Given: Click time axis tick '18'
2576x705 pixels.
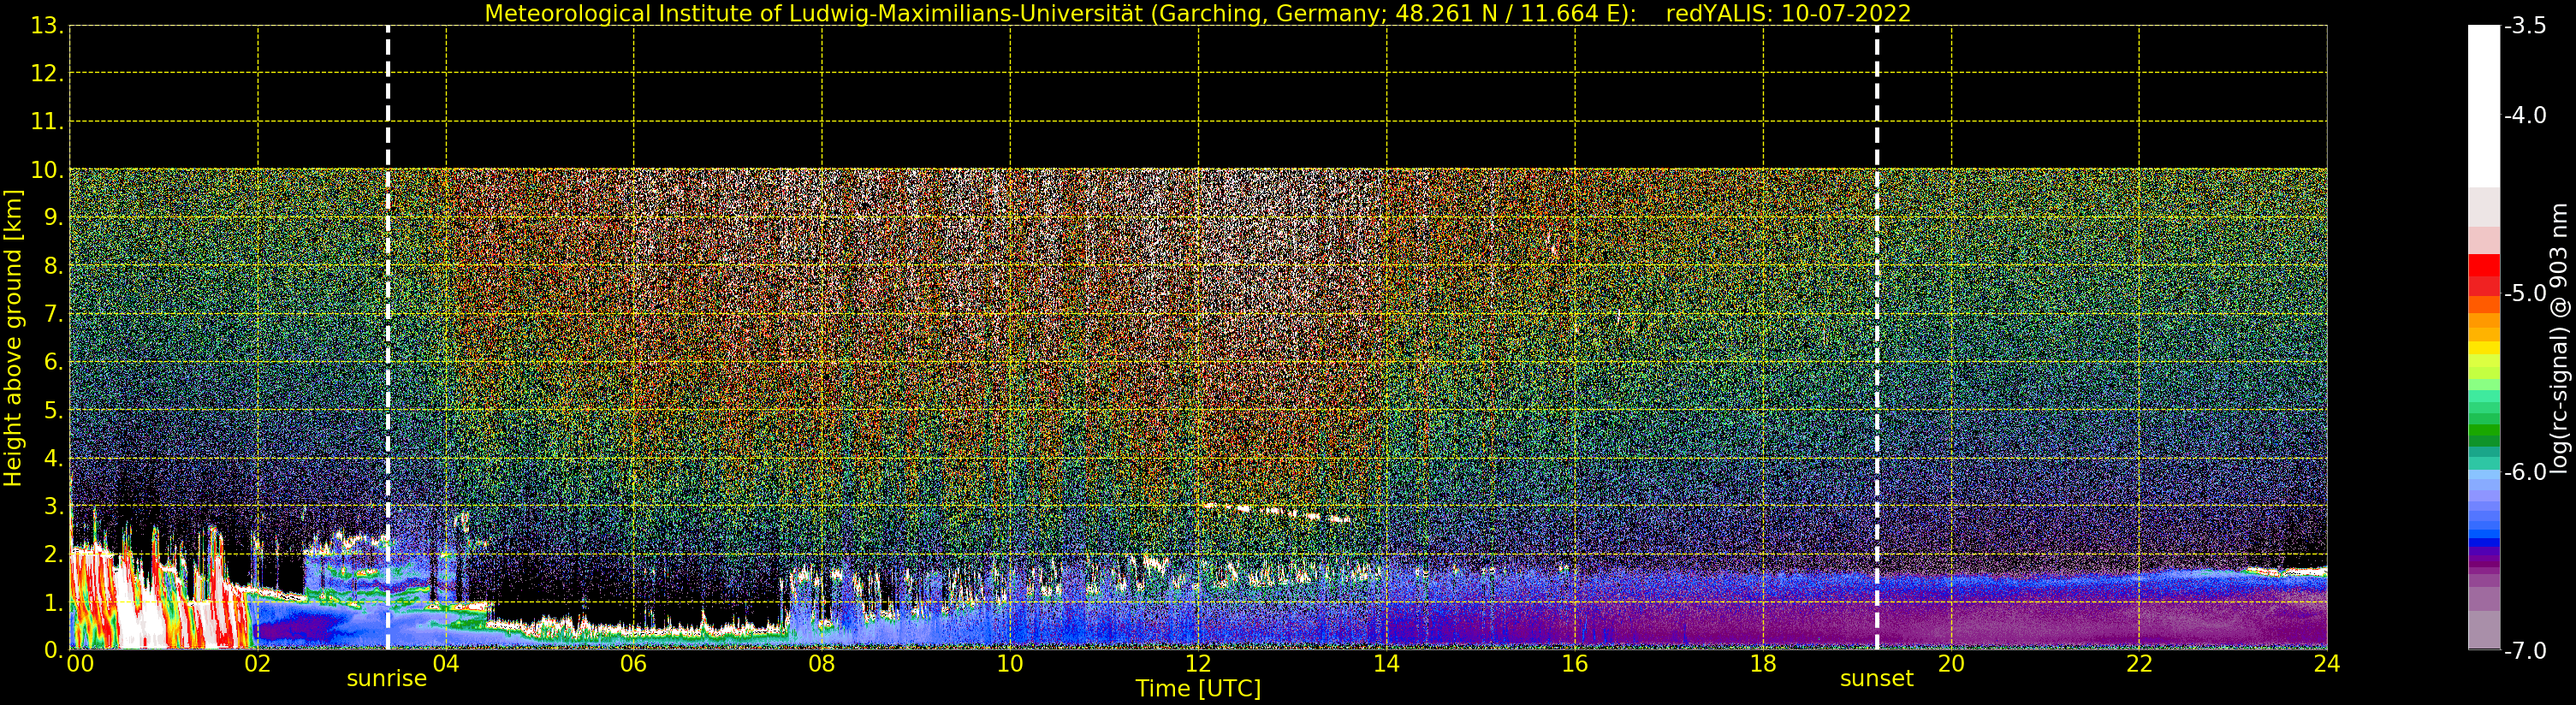Looking at the screenshot, I should (x=1763, y=664).
